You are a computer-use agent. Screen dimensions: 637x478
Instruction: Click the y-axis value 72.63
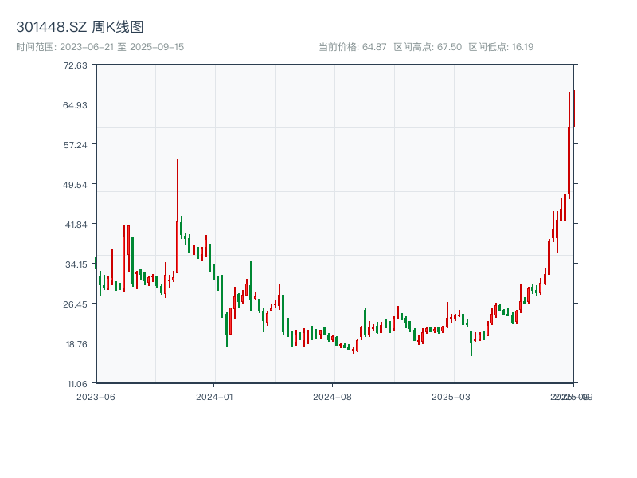click(x=75, y=65)
